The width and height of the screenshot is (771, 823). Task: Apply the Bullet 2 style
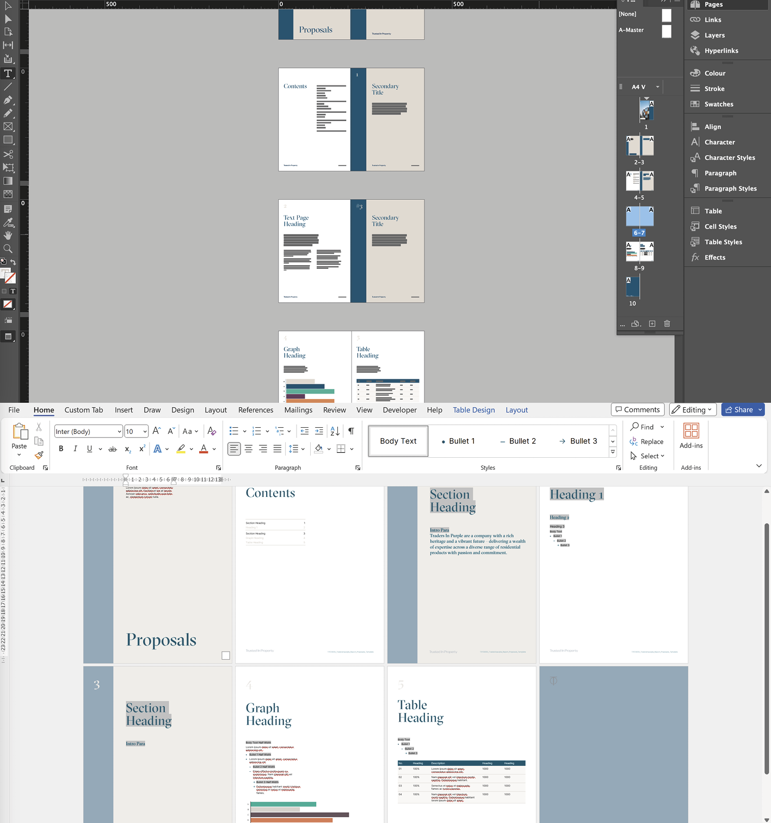point(518,441)
